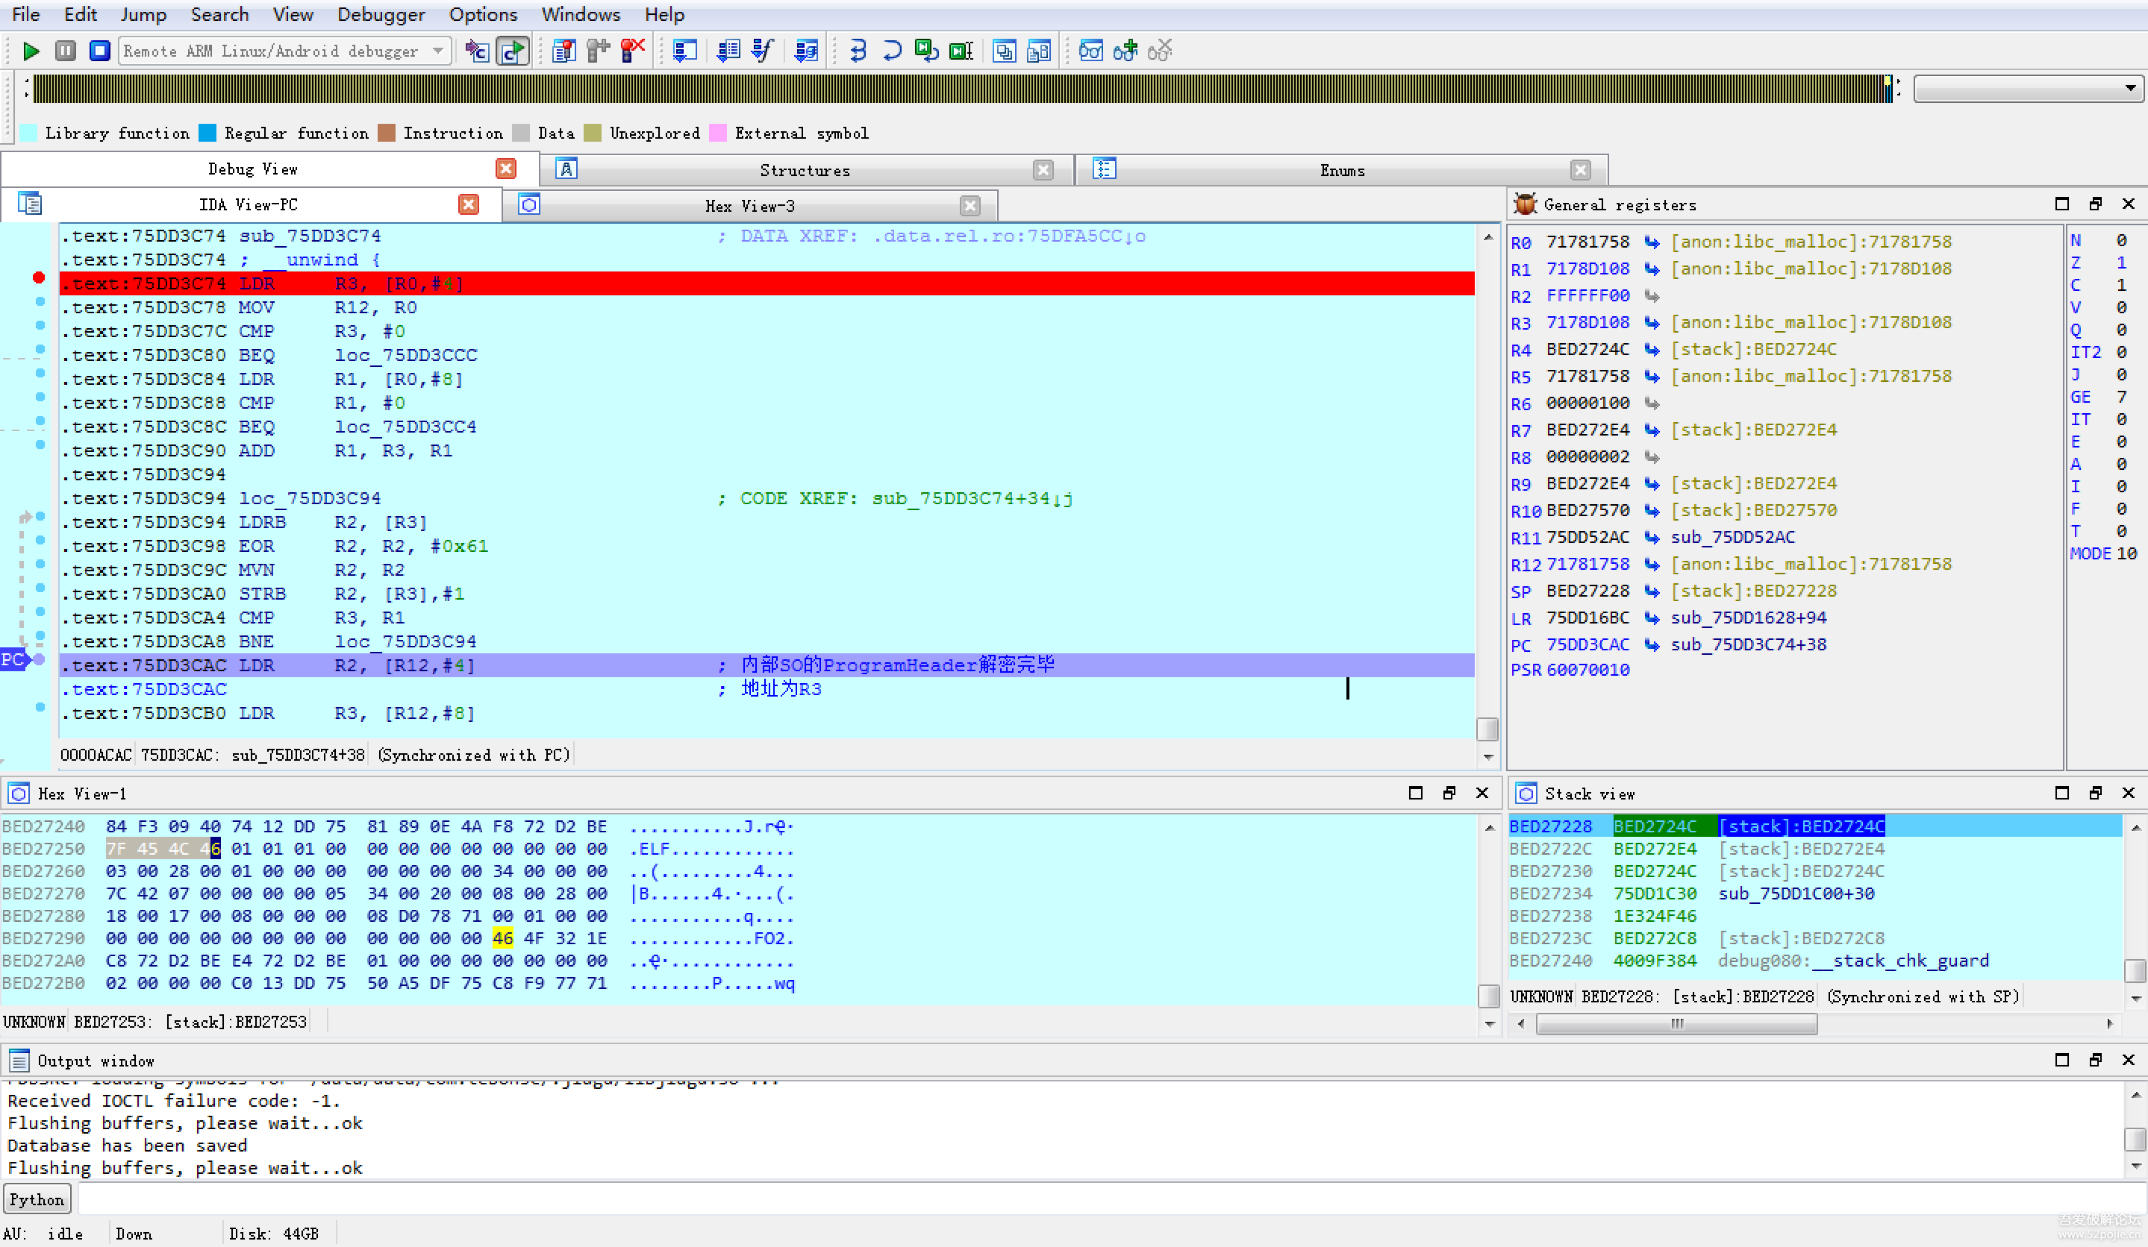This screenshot has width=2148, height=1247.
Task: Click the green Start process button
Action: [x=31, y=51]
